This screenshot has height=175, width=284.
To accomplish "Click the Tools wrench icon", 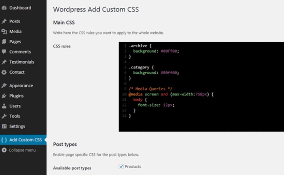I will pos(4,116).
